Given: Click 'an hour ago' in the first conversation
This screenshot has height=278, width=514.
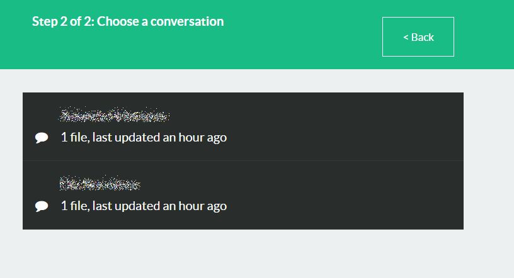Looking at the screenshot, I should point(195,137).
